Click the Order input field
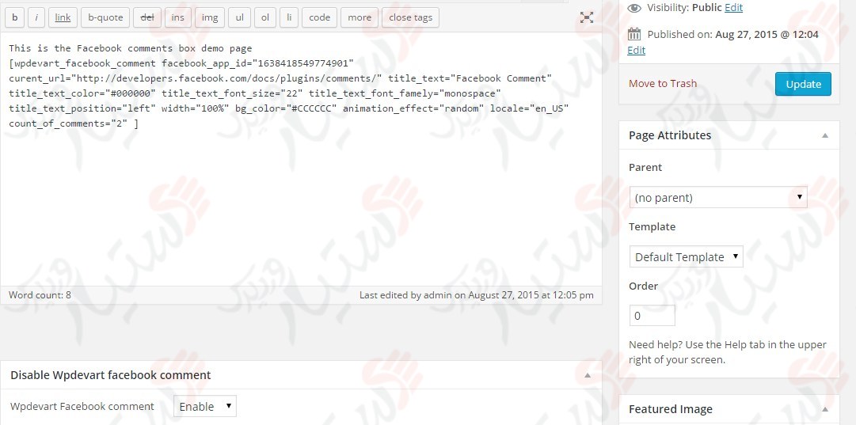 (652, 316)
